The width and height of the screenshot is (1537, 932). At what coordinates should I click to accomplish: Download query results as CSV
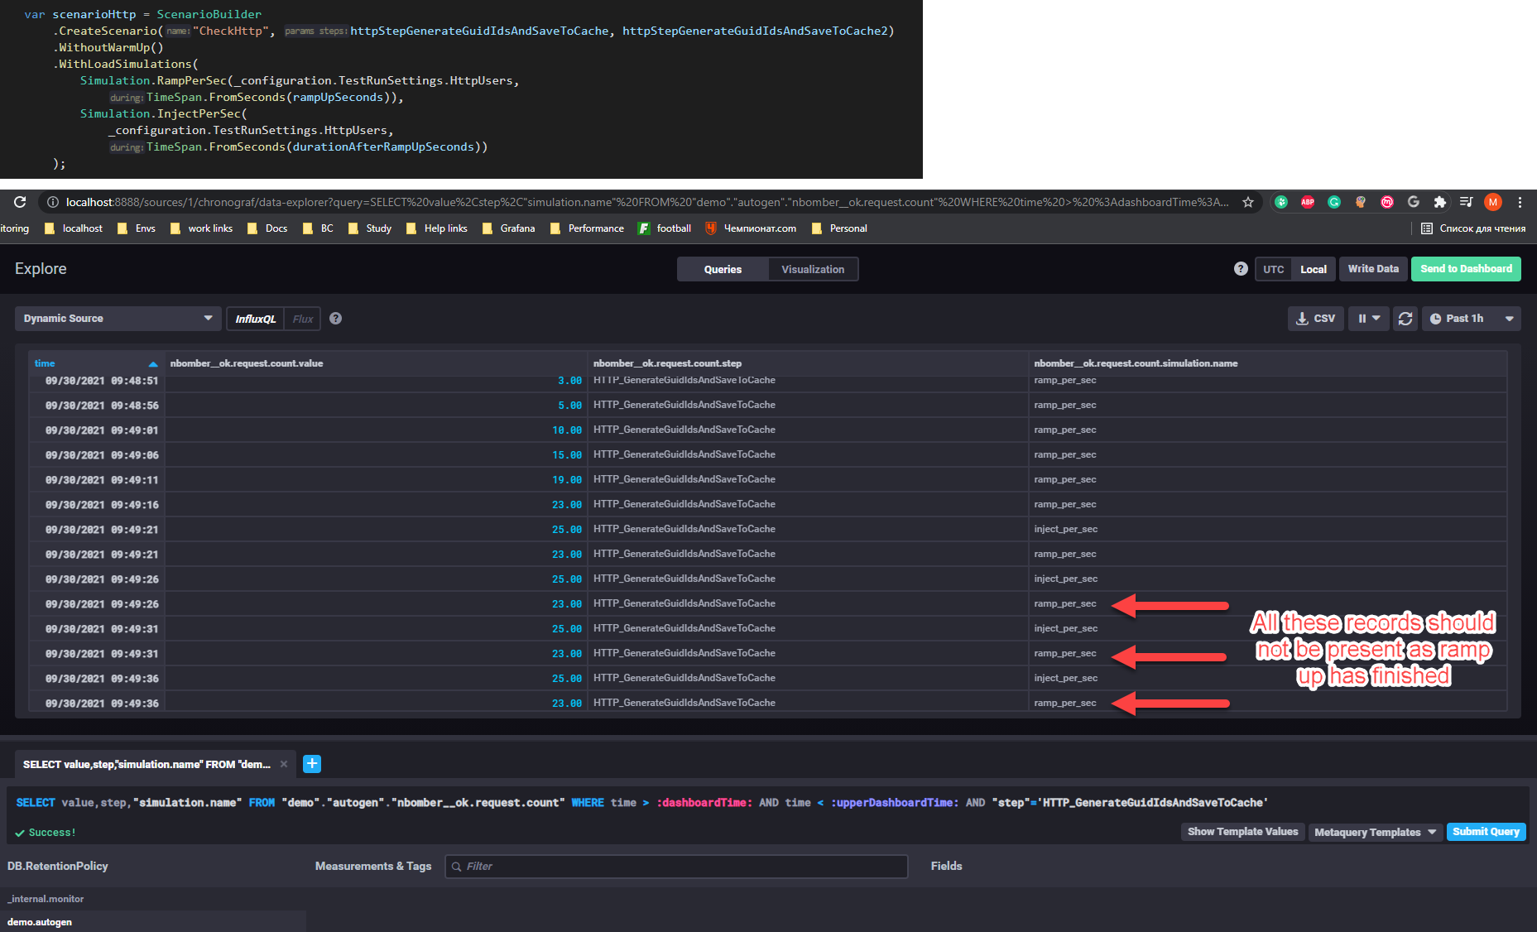click(1315, 318)
